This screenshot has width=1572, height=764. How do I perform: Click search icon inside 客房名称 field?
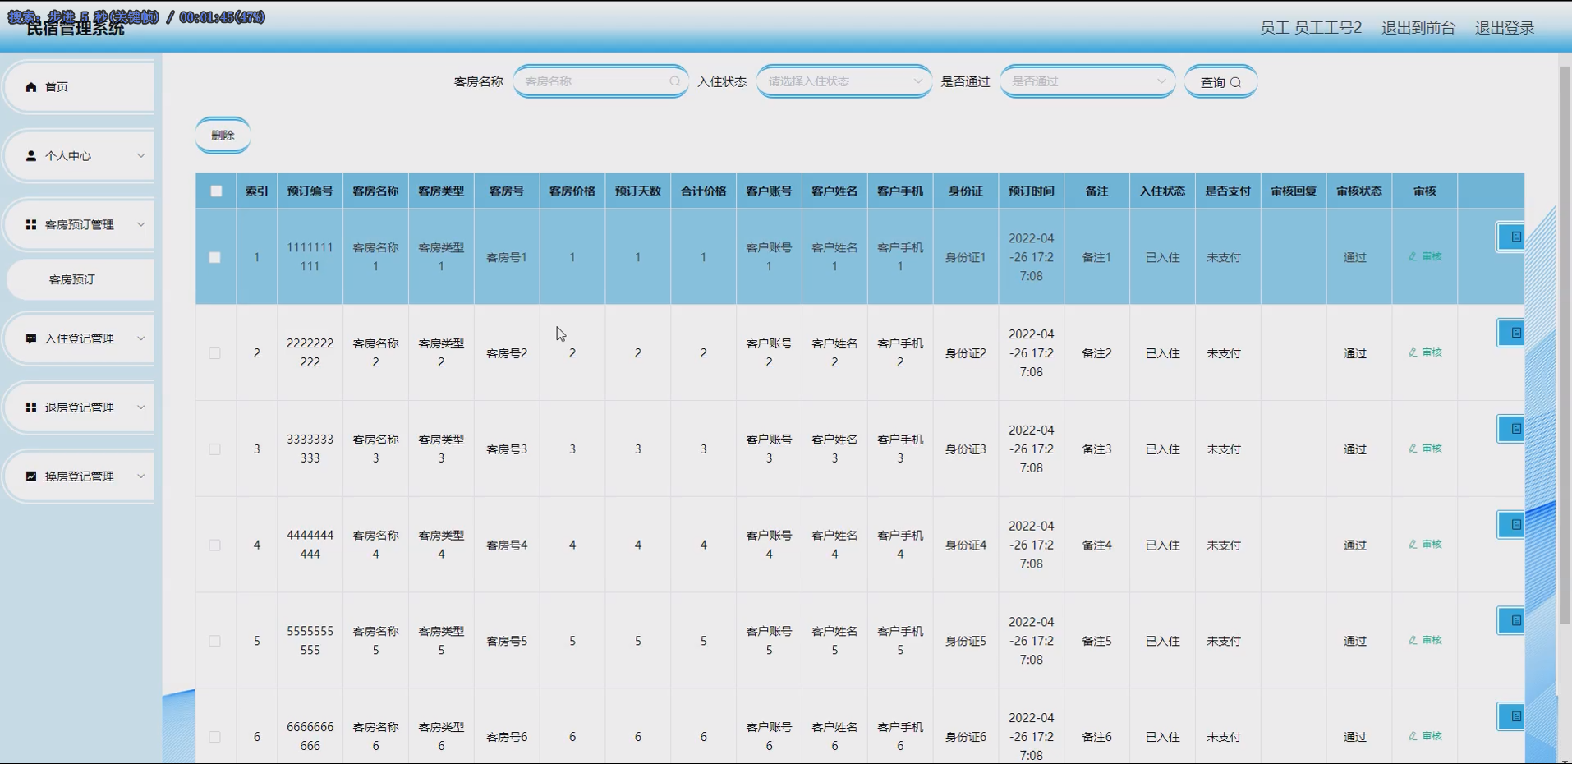(x=674, y=81)
